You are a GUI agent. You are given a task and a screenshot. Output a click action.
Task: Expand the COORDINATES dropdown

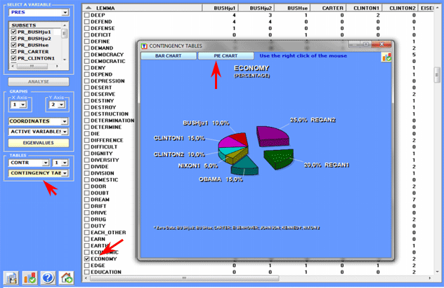tap(65, 121)
